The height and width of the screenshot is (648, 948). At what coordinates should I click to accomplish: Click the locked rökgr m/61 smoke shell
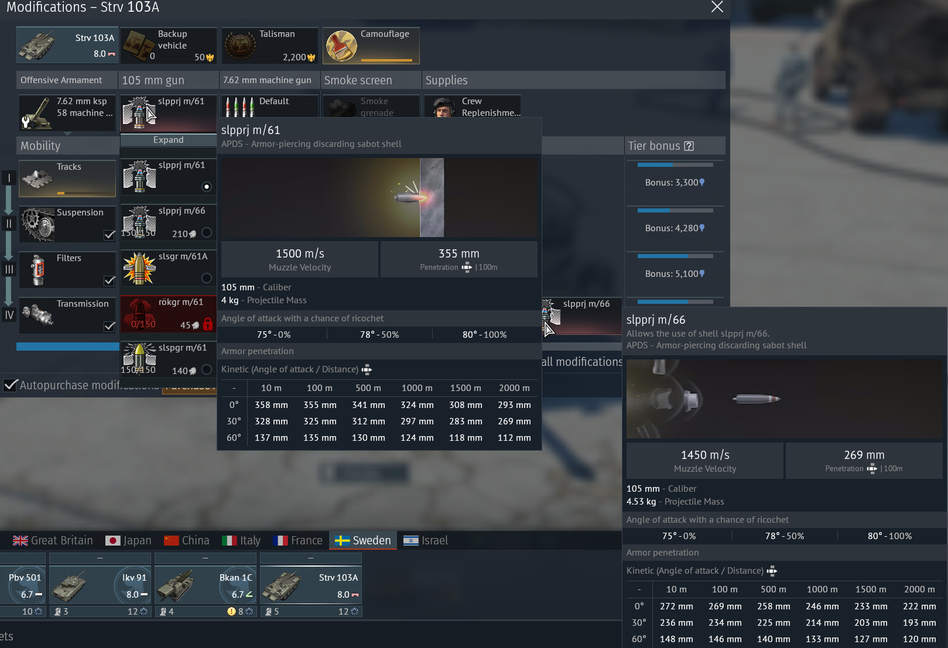pos(169,314)
